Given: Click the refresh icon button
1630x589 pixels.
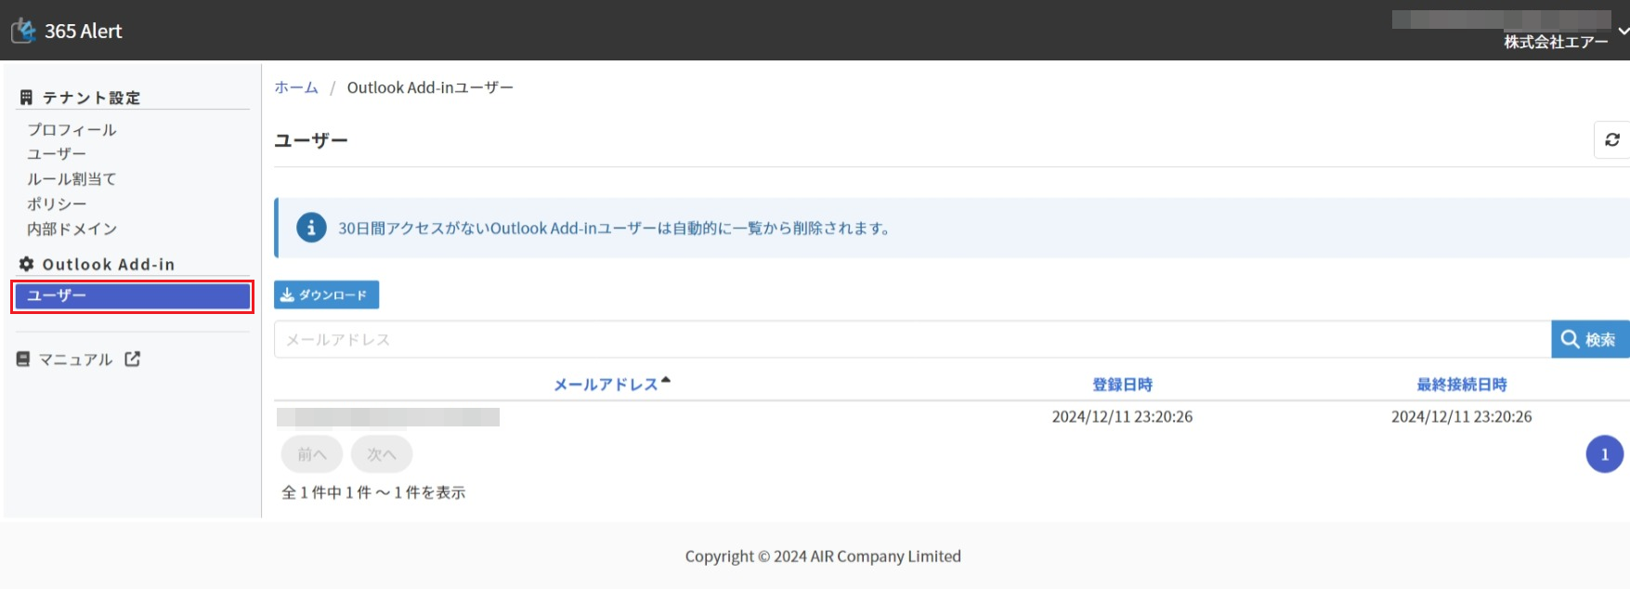Looking at the screenshot, I should 1611,139.
